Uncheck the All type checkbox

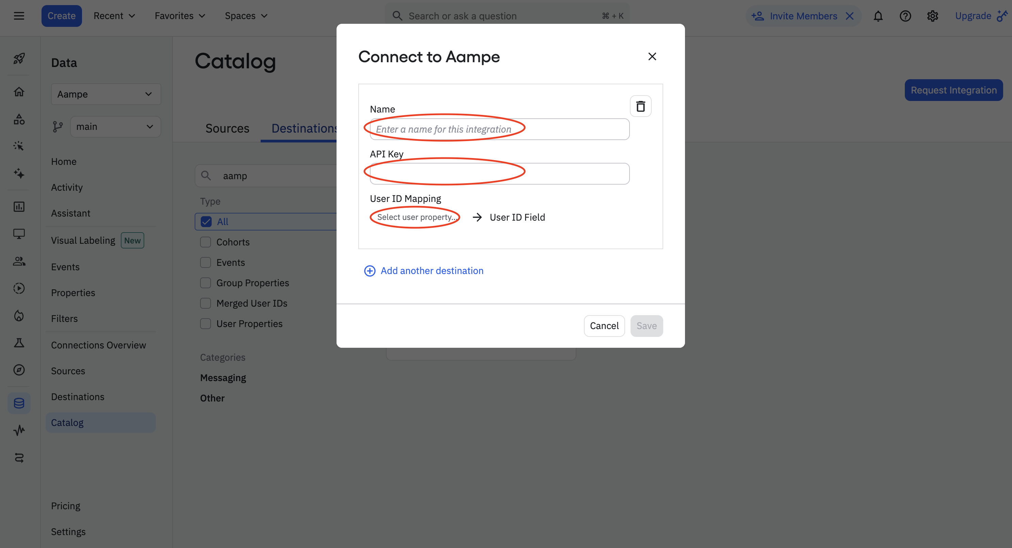206,222
